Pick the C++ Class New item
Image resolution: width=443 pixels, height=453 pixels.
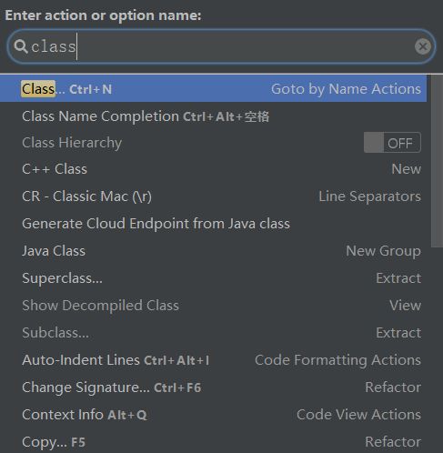pyautogui.click(x=213, y=169)
